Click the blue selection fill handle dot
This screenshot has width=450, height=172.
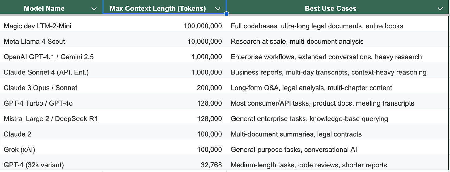(227, 14)
